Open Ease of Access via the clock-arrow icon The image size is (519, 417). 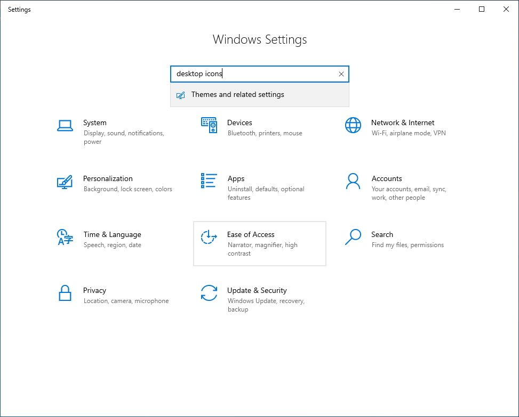click(209, 238)
